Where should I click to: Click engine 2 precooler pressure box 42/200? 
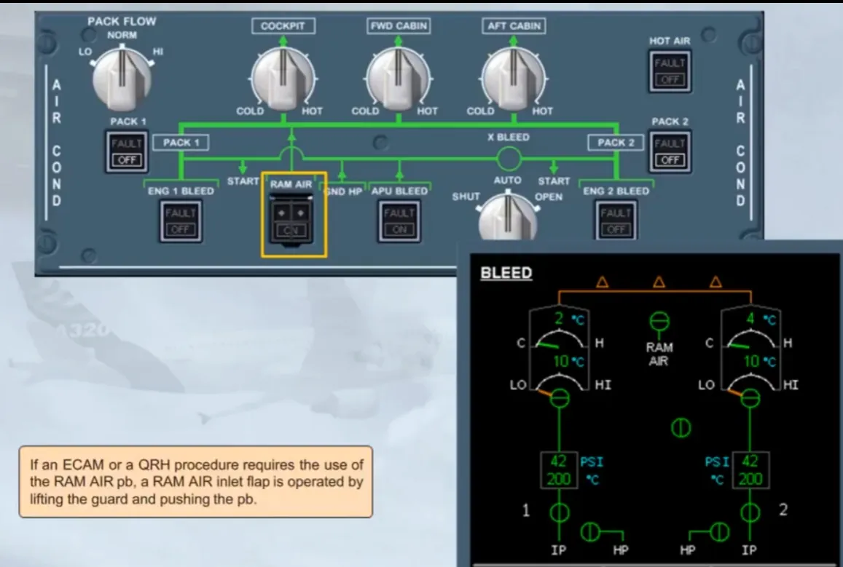[750, 469]
